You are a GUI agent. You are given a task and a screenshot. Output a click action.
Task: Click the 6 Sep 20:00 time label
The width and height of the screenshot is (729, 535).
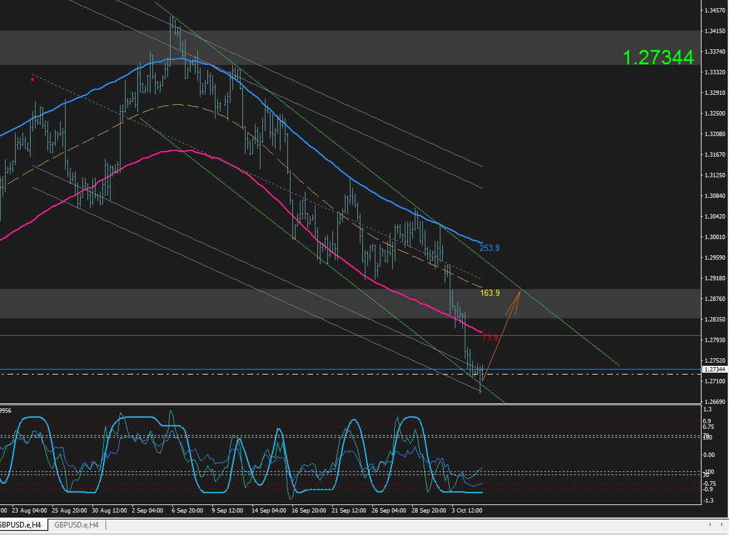[187, 511]
